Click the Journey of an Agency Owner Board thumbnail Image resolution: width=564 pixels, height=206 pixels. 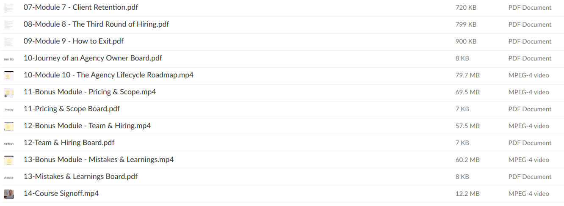pos(8,58)
